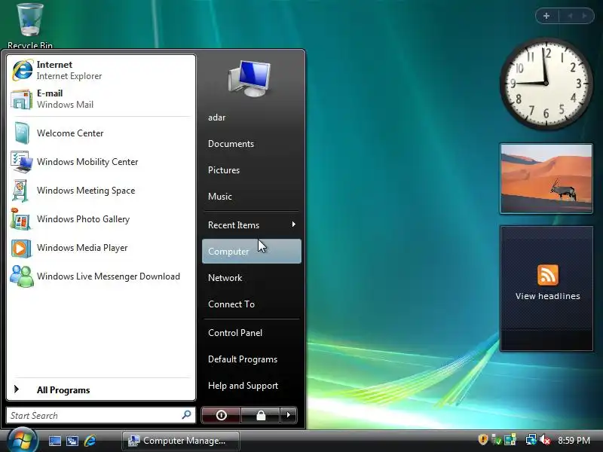
Task: Open Control Panel
Action: point(235,332)
